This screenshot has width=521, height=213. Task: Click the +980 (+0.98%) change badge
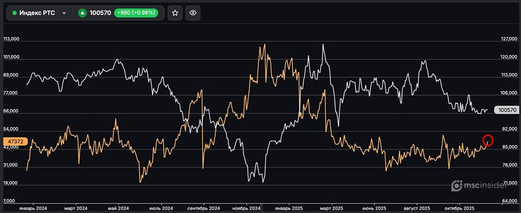[x=136, y=13]
